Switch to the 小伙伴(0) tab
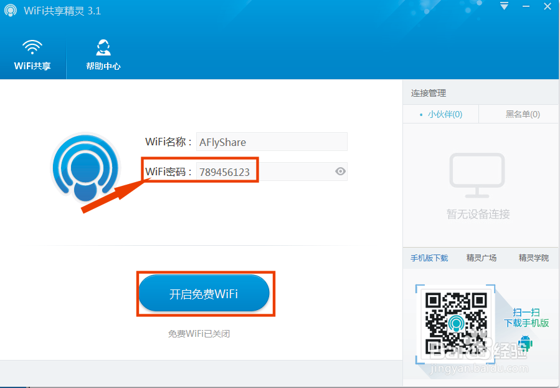560x388 pixels. [x=441, y=114]
